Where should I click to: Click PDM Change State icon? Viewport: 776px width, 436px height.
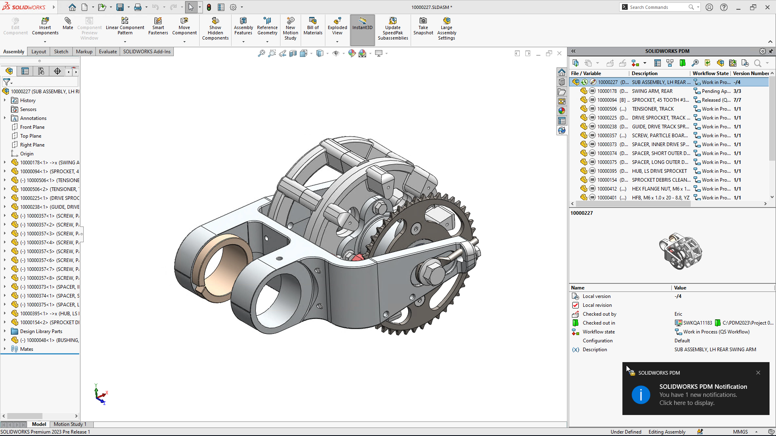635,63
